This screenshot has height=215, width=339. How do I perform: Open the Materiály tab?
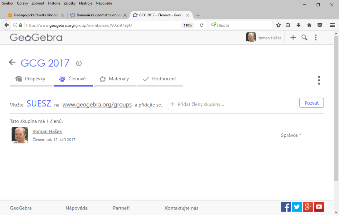click(115, 80)
